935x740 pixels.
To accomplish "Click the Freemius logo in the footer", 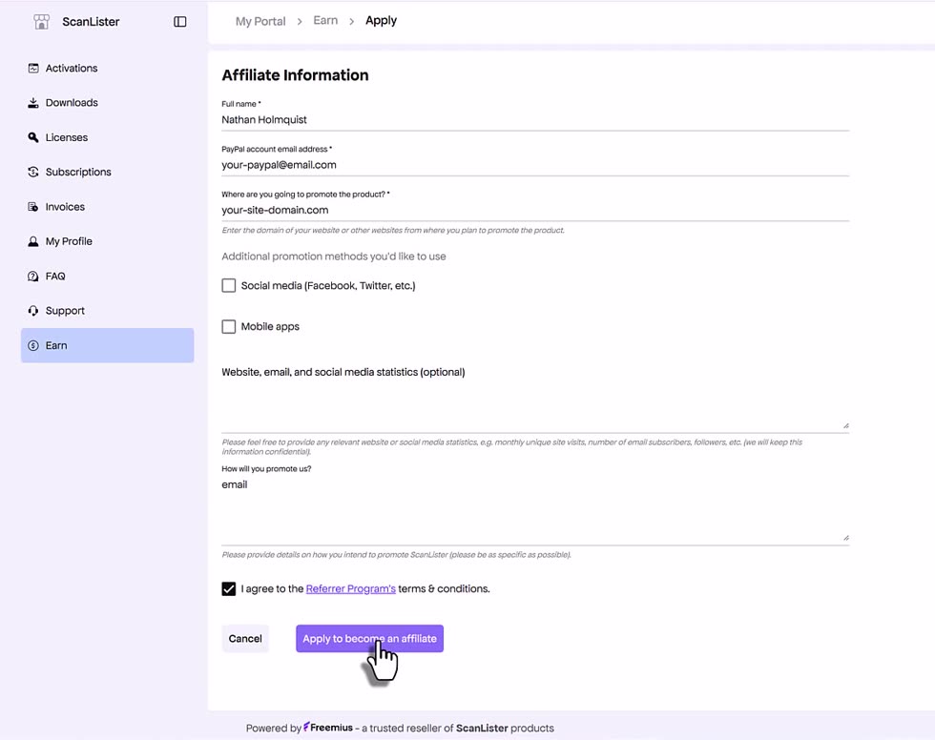I will point(328,728).
